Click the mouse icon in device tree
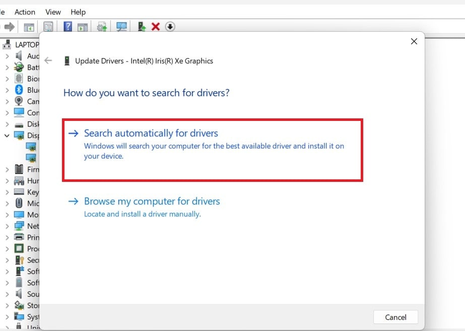Screen dimensions: 465x331 pyautogui.click(x=19, y=203)
